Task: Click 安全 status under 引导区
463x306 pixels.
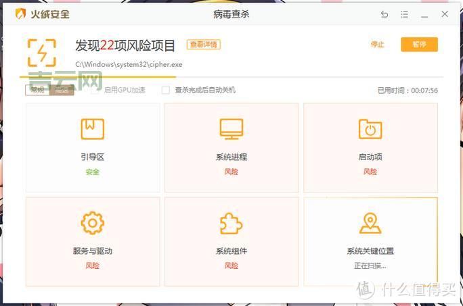Action: coord(93,172)
